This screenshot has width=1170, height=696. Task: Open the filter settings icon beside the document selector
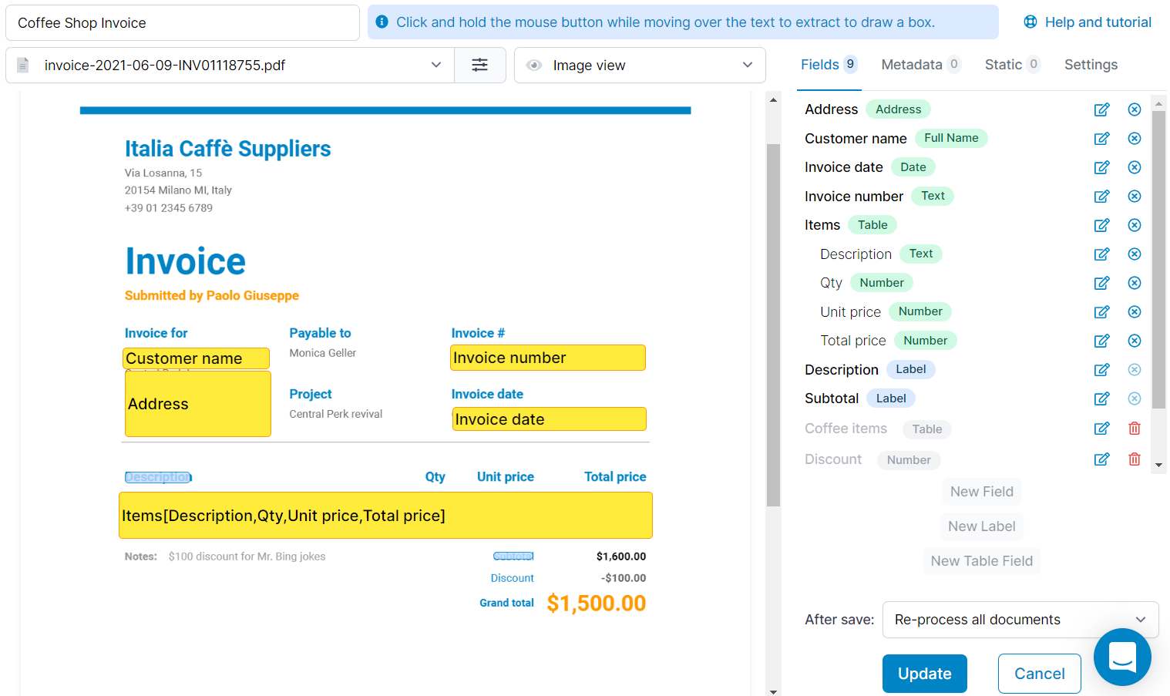click(480, 65)
